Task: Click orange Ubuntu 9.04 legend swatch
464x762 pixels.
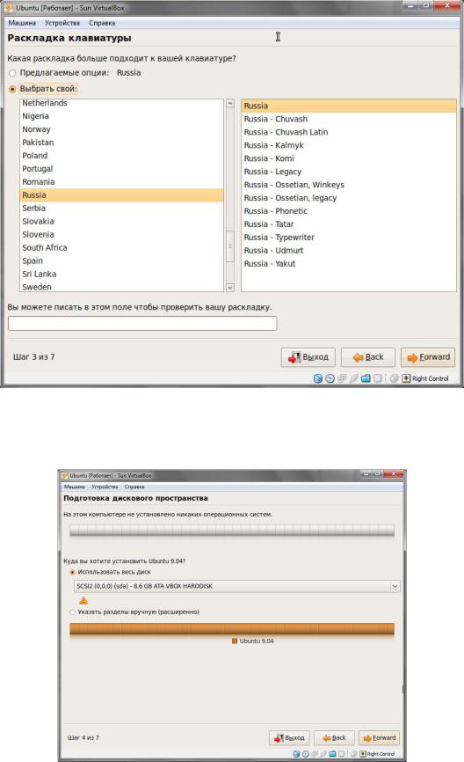Action: (235, 641)
